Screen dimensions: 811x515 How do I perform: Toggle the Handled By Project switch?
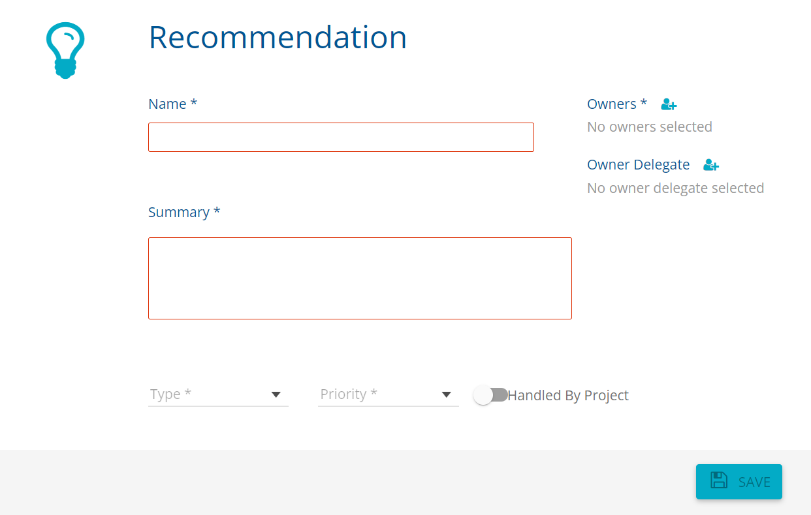click(x=491, y=395)
